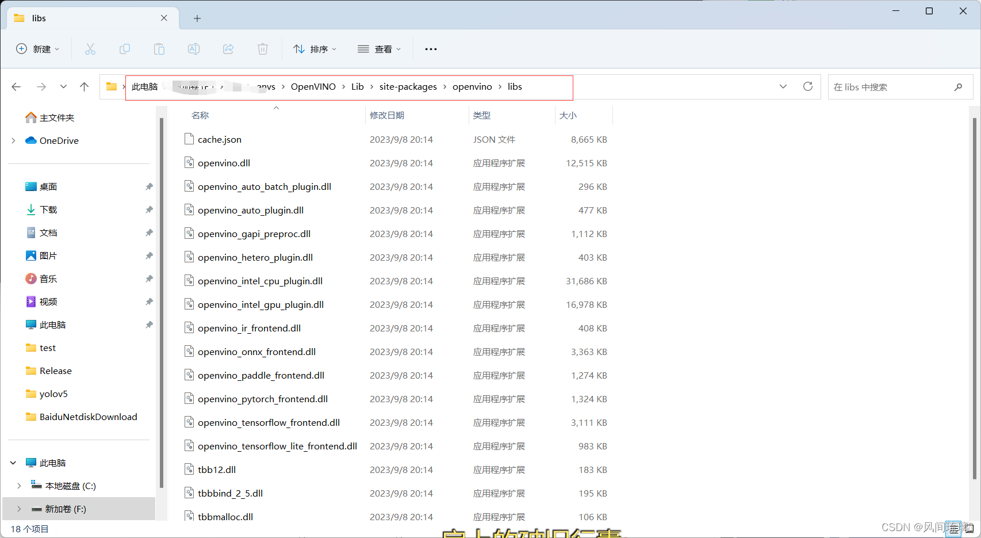Select the Rename icon in the toolbar
The width and height of the screenshot is (981, 538).
[194, 49]
